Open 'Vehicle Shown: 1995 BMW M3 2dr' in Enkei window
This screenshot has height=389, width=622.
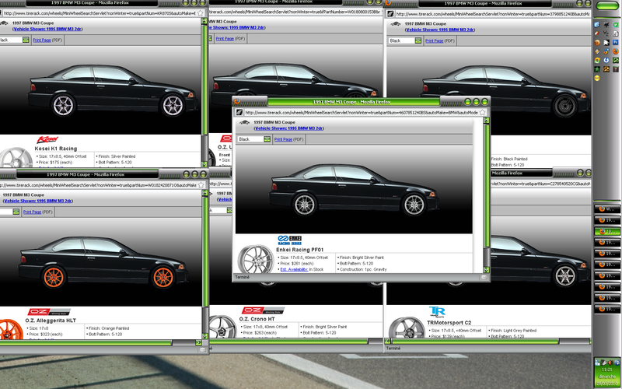click(288, 128)
